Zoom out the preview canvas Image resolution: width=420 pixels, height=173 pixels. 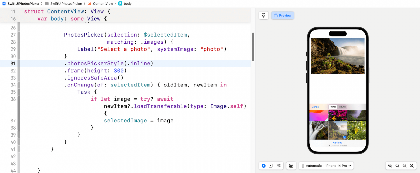[390, 166]
